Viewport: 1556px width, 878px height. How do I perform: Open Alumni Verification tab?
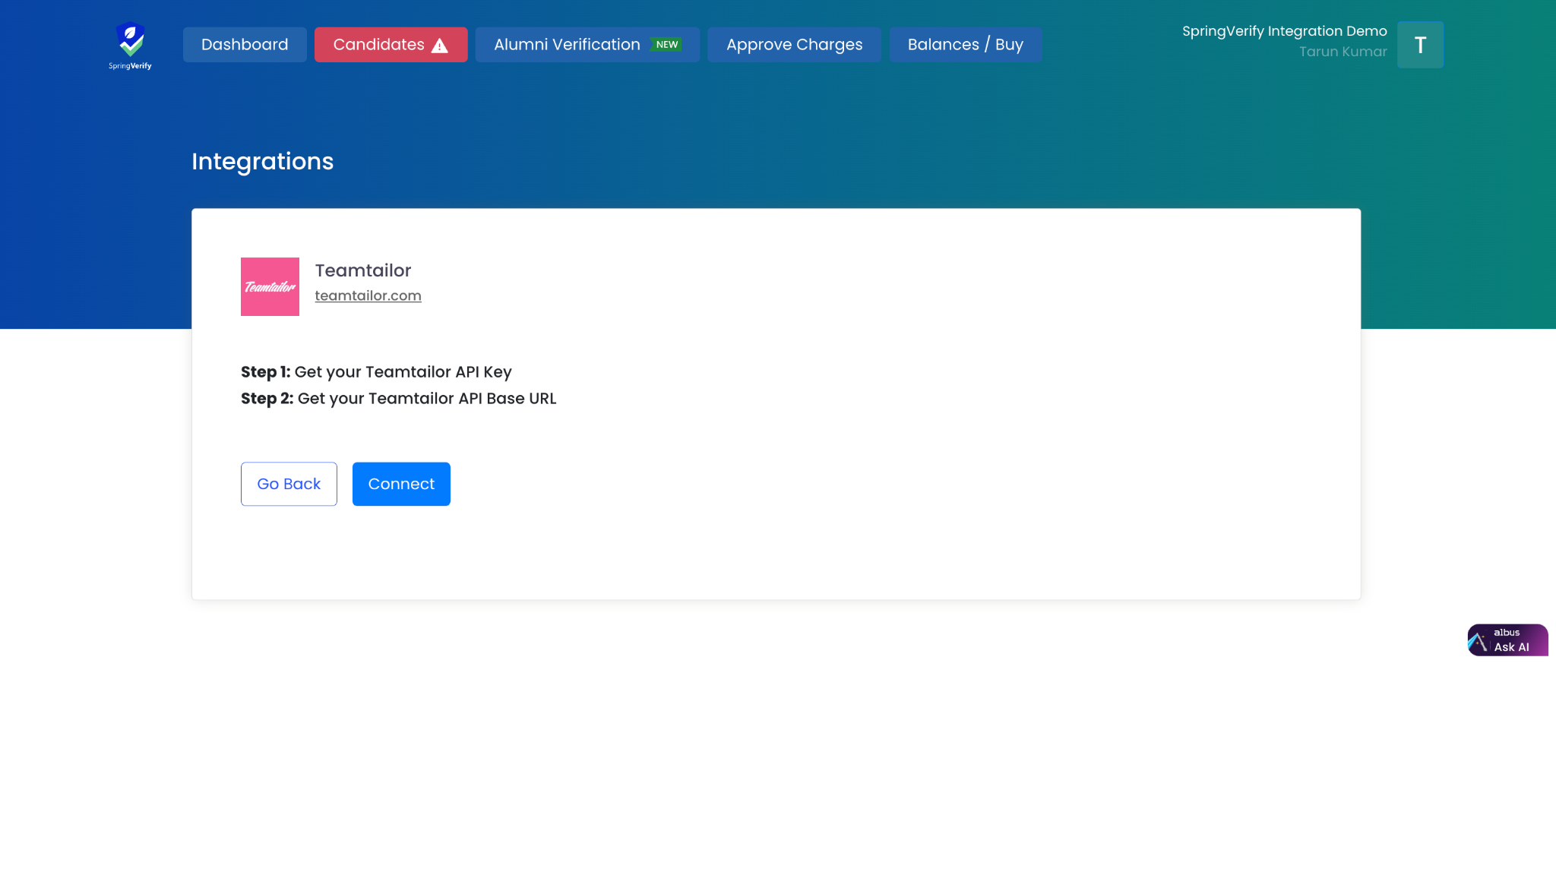click(587, 45)
